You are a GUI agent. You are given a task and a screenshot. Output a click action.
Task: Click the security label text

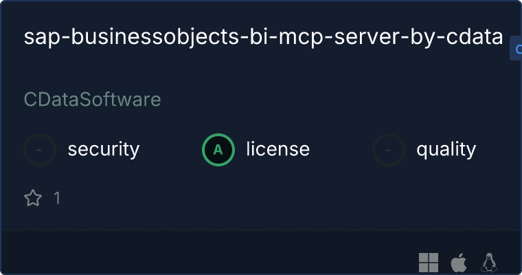[104, 149]
